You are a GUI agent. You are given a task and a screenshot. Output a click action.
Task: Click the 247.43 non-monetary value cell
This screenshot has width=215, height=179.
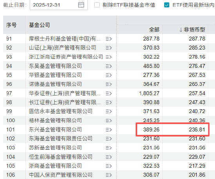point(197,102)
